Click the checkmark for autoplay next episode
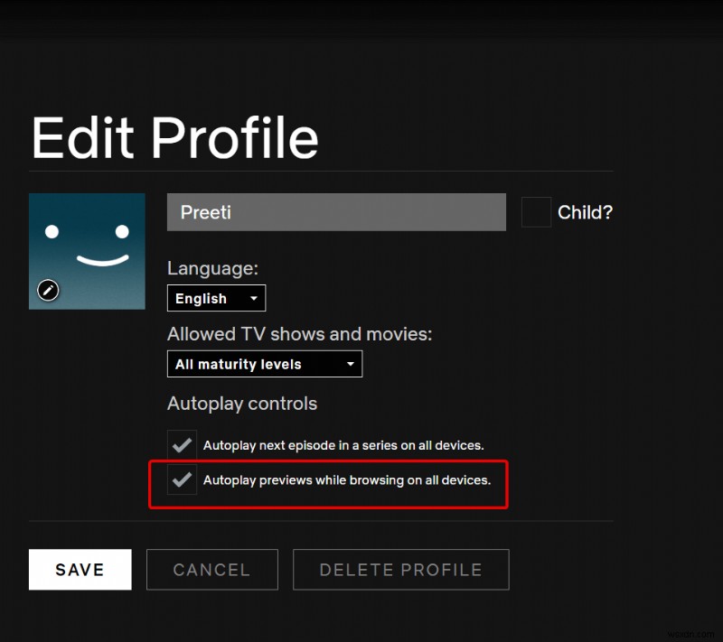The height and width of the screenshot is (642, 723). (182, 444)
